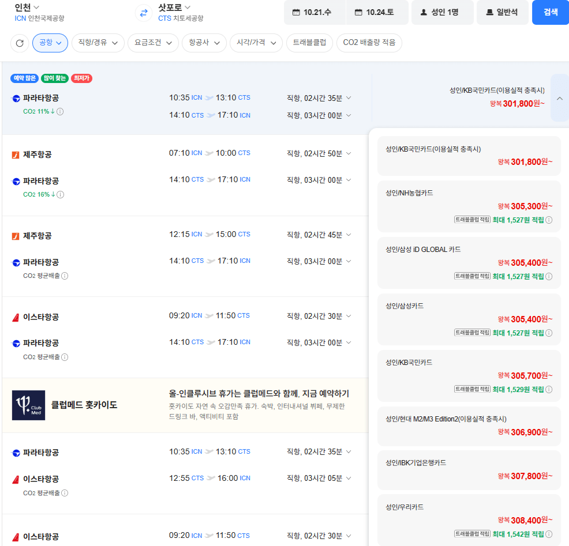
Task: Click CO2 11% info icon
Action: point(60,112)
